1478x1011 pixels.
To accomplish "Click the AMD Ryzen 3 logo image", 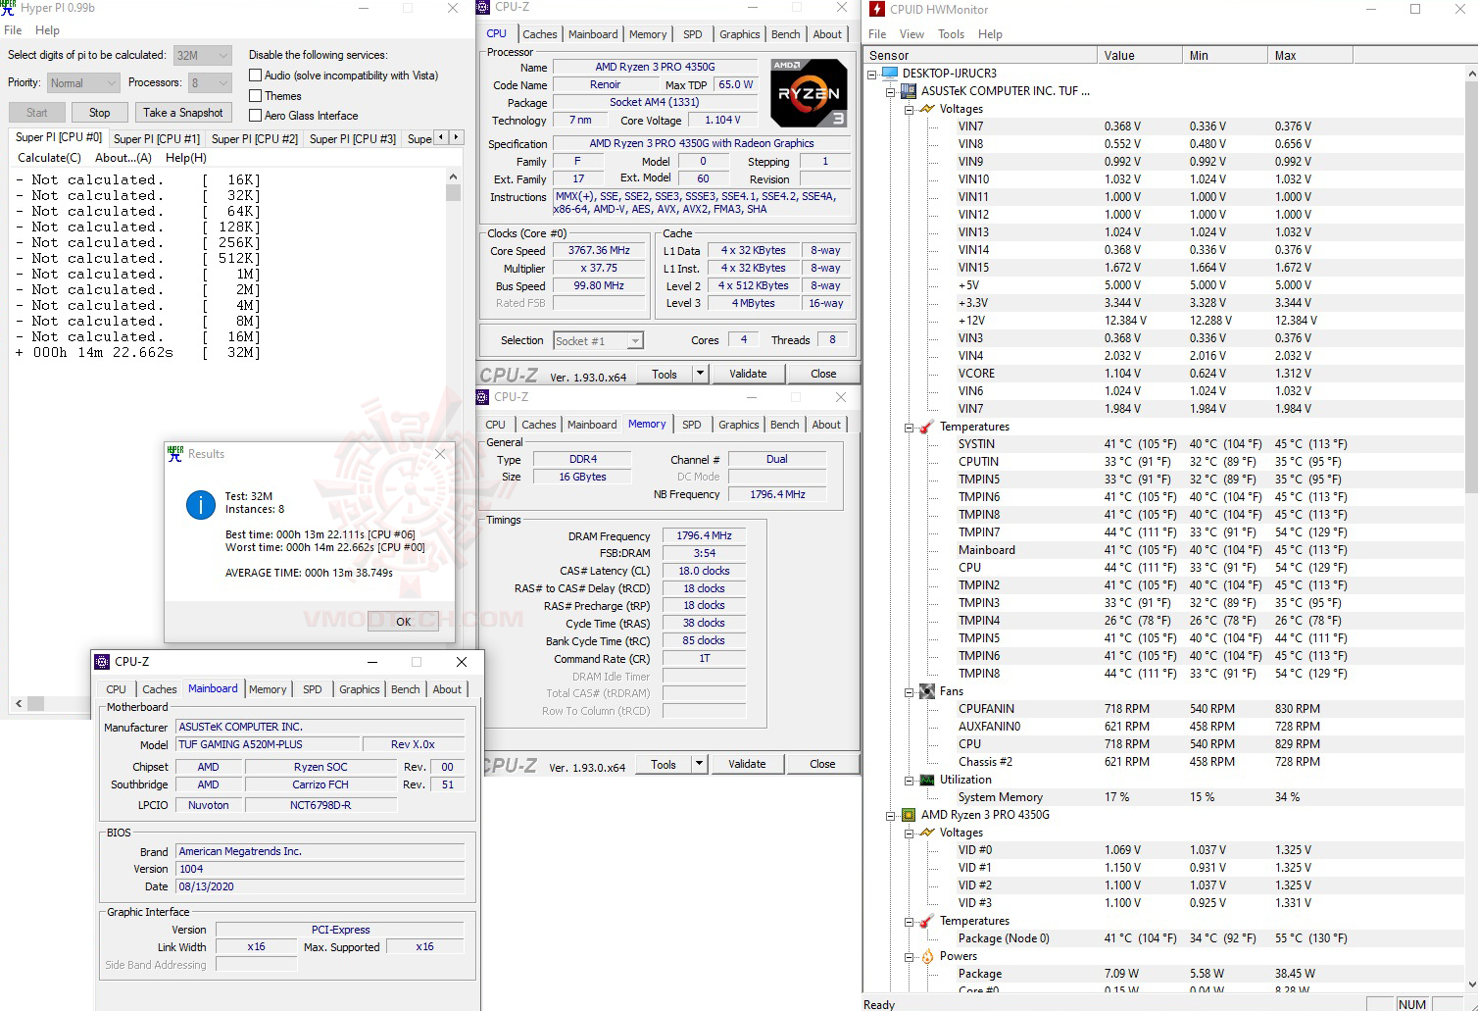I will (809, 93).
